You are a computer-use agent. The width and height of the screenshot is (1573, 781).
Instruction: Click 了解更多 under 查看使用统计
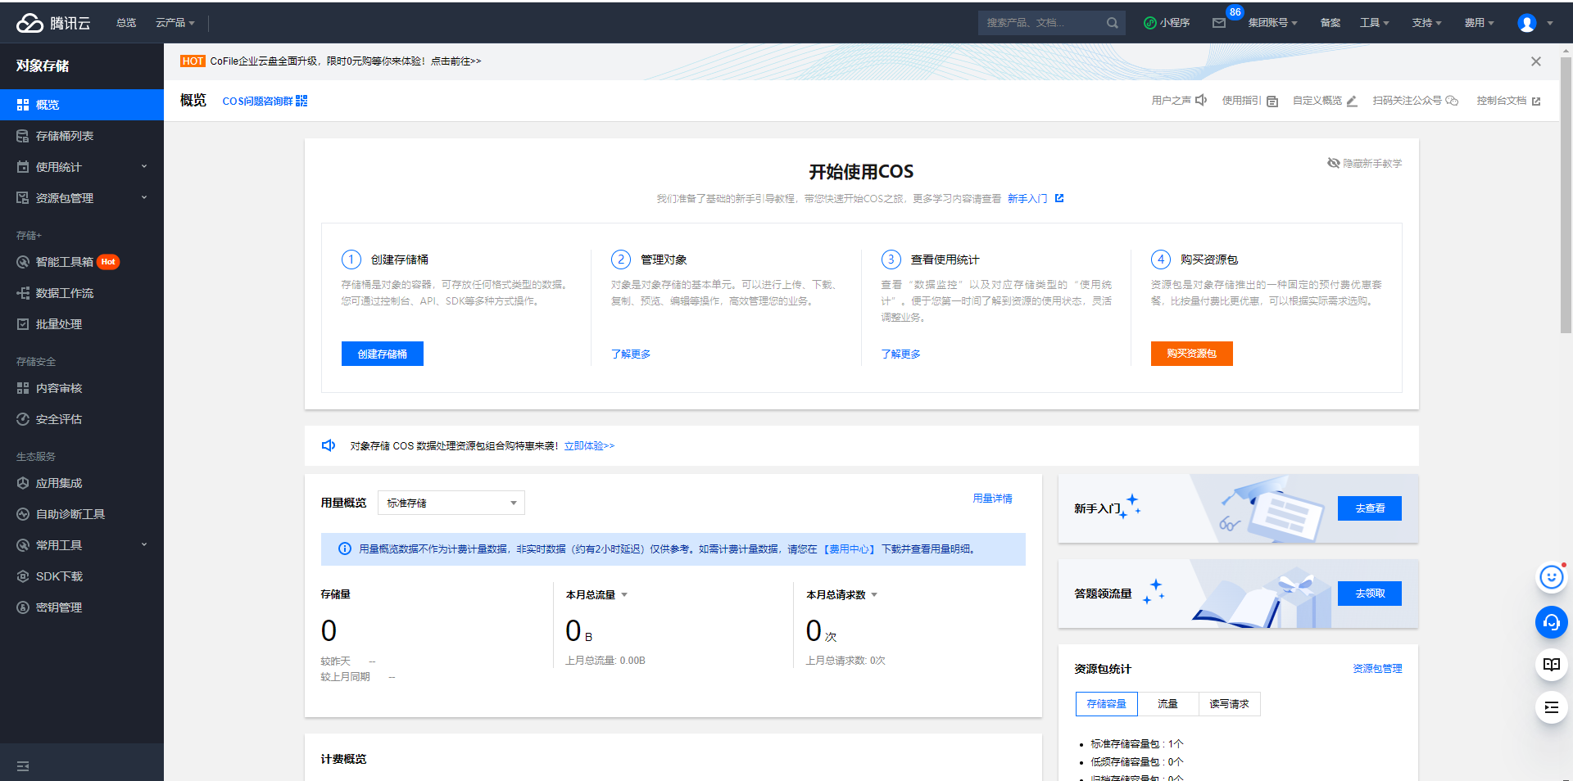point(900,354)
